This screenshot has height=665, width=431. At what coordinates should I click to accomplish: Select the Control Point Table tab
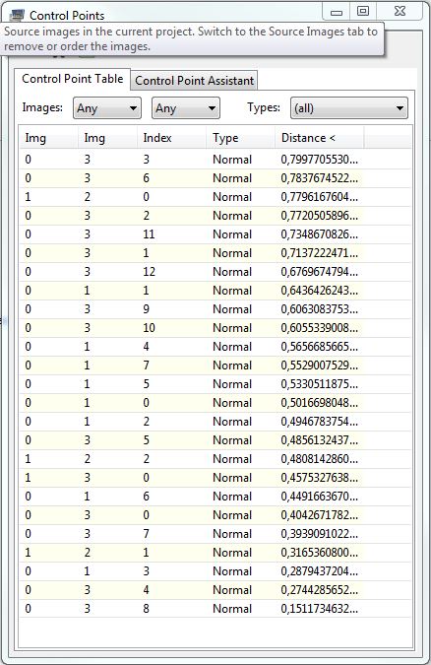pos(73,79)
